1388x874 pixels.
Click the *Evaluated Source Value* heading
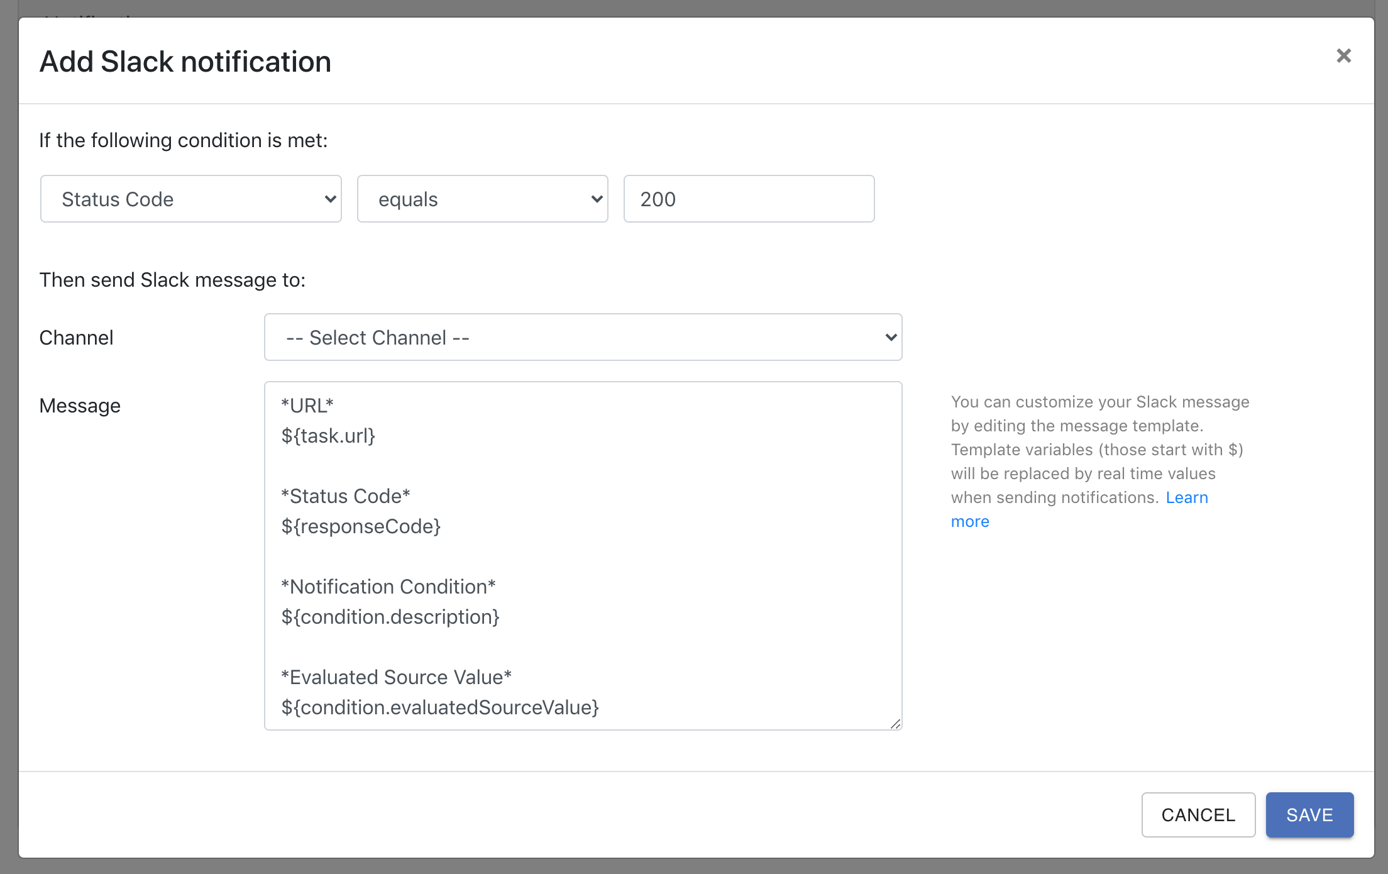[x=396, y=677]
